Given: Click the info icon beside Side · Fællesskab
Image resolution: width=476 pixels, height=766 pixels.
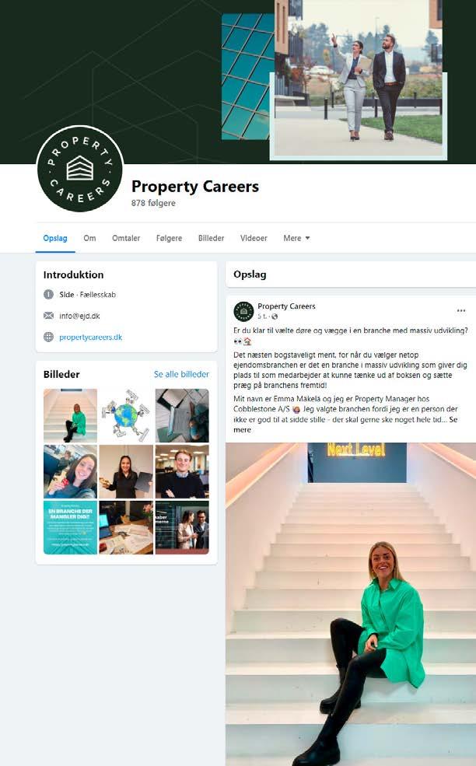Looking at the screenshot, I should point(48,294).
